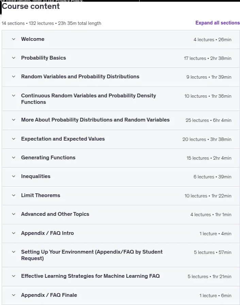This screenshot has height=305, width=240.
Task: Click the Inequalities chevron icon
Action: point(14,176)
